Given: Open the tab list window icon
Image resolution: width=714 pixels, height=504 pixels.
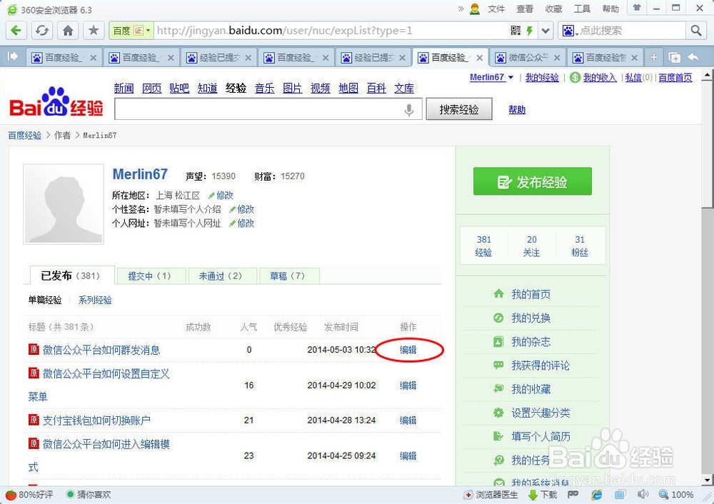Looking at the screenshot, I should coord(674,57).
